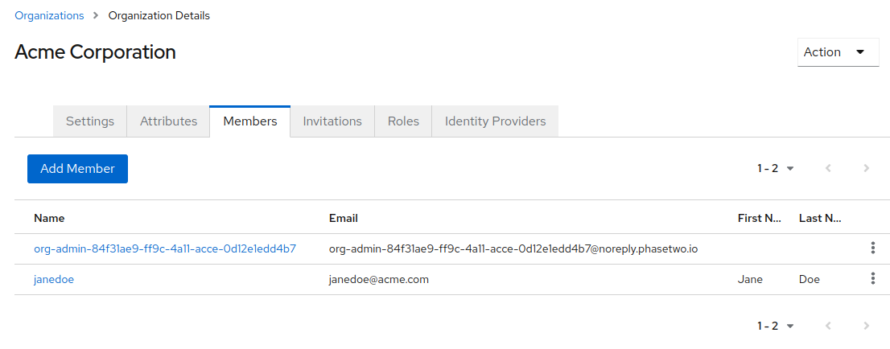Go to previous page using top pagination arrow

click(828, 168)
